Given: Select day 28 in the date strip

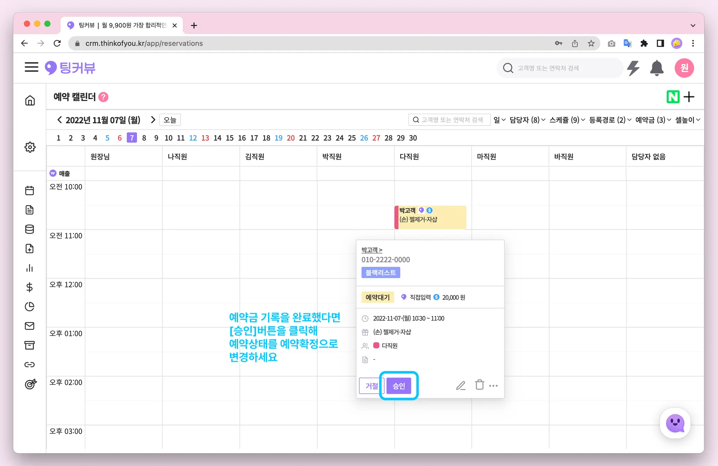Looking at the screenshot, I should point(388,138).
